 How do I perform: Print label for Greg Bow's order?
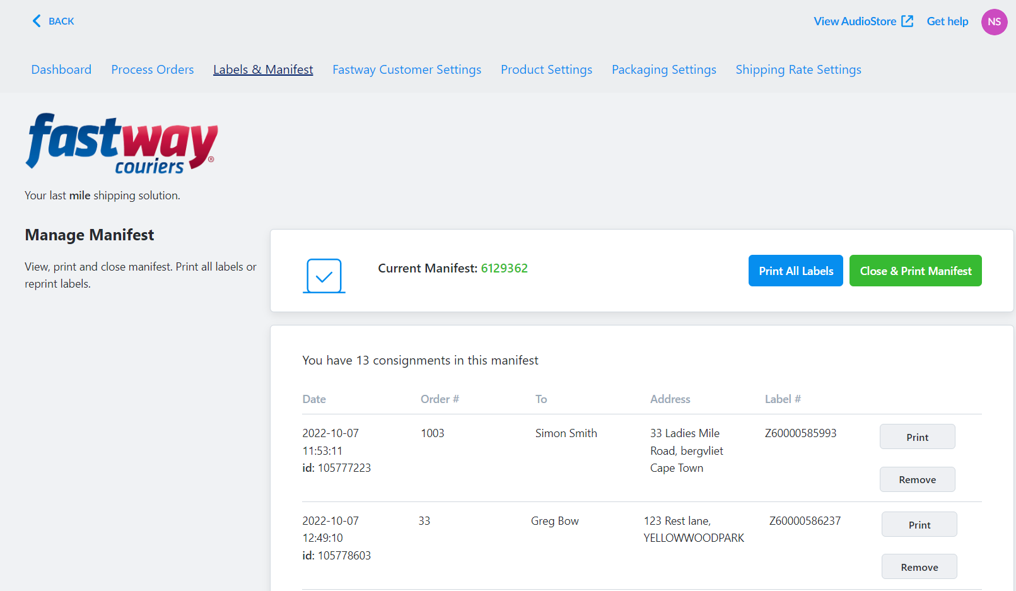[920, 524]
